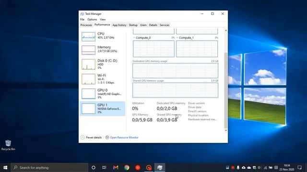Go to the Startup tab
This screenshot has width=307, height=172.
pyautogui.click(x=133, y=25)
